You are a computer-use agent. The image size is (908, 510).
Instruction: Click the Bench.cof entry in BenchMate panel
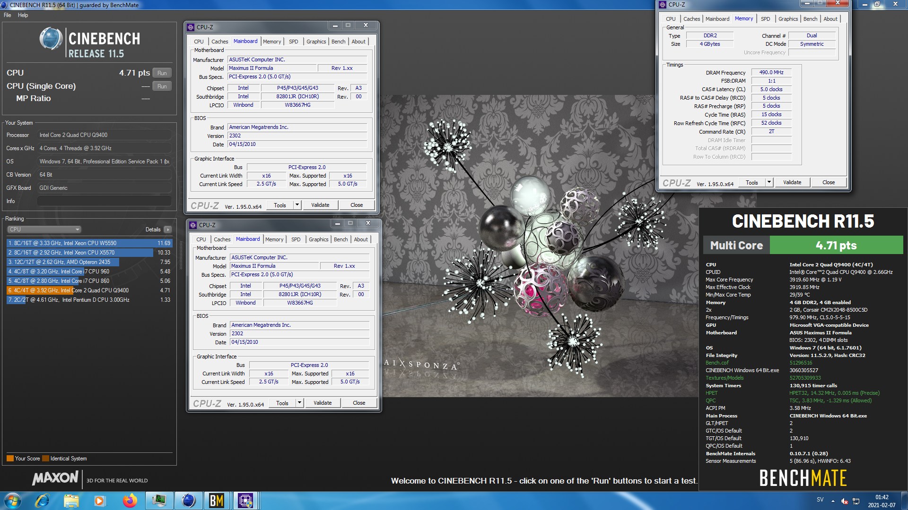tap(717, 363)
